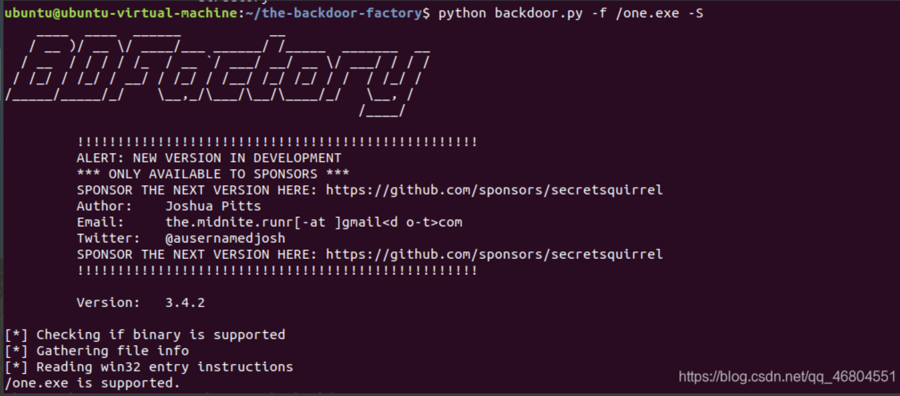900x396 pixels.
Task: Click the /one.exe is supported message
Action: pos(93,383)
